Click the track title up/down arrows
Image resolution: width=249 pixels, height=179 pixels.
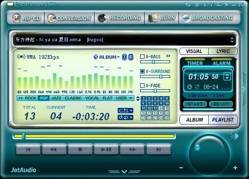pyautogui.click(x=232, y=40)
